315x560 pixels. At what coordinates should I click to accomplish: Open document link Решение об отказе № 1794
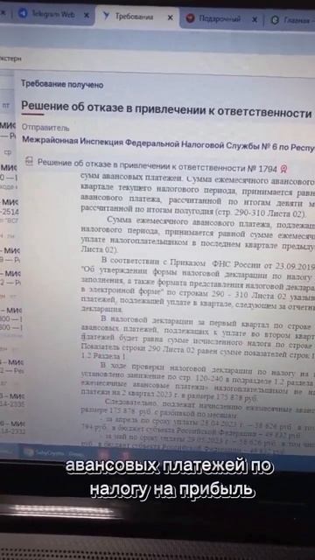click(x=157, y=165)
